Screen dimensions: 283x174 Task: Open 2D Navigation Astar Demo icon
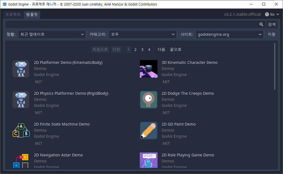(x=21, y=160)
